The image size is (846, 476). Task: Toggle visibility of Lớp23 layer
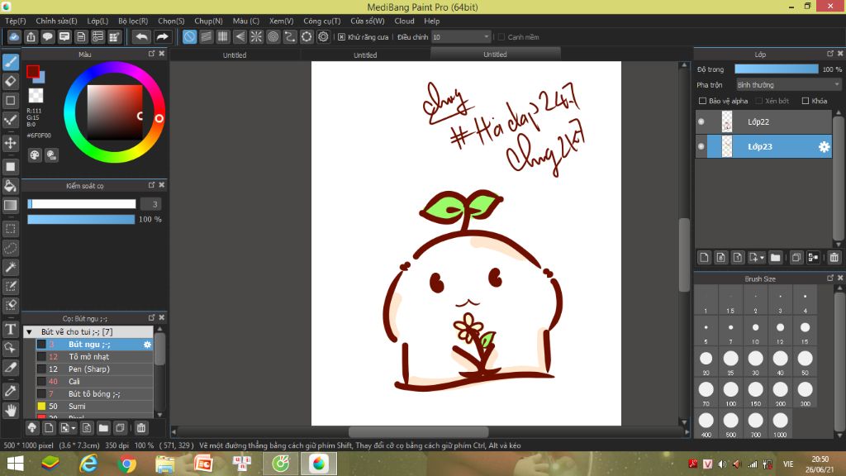click(701, 146)
